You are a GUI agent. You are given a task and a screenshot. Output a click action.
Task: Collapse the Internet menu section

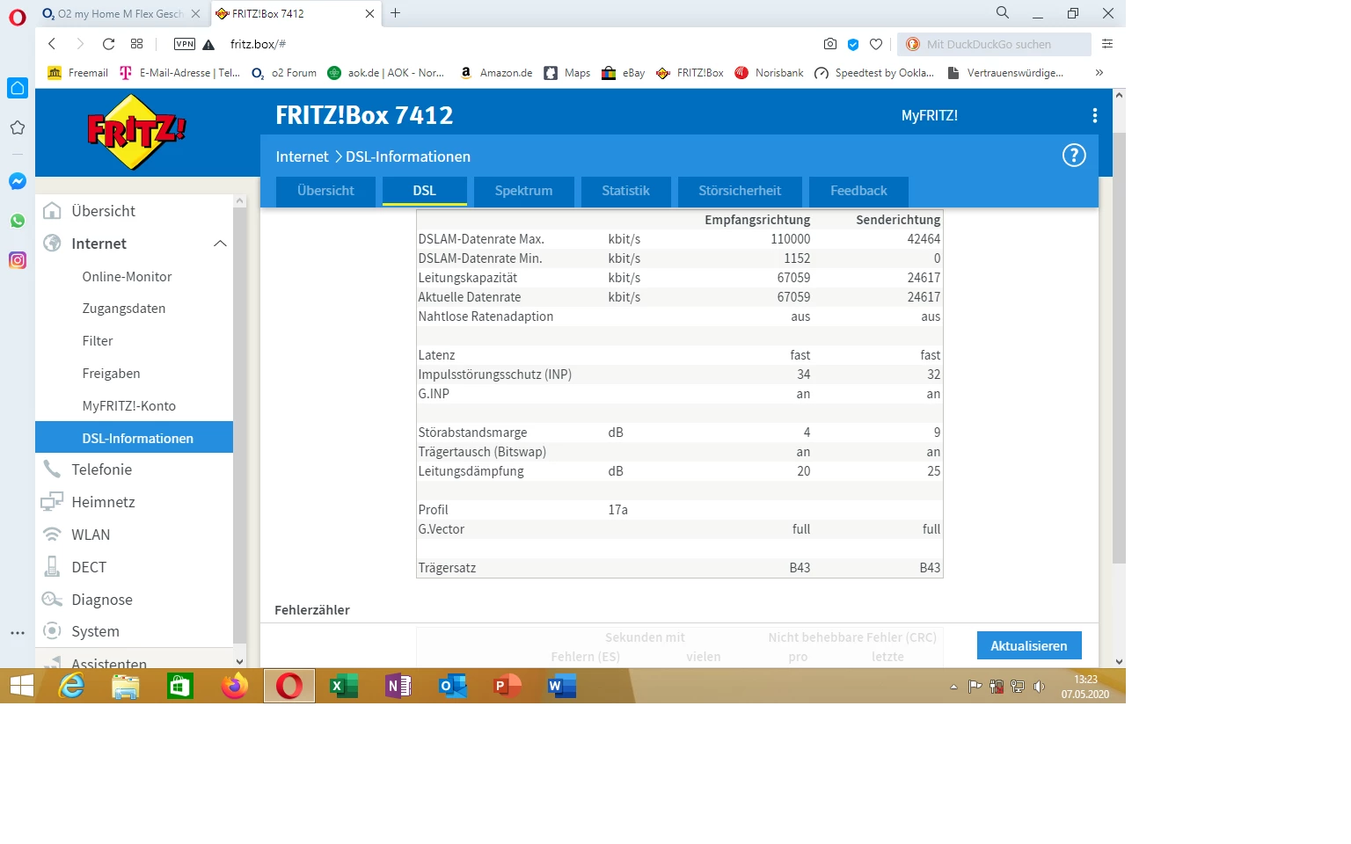click(220, 244)
